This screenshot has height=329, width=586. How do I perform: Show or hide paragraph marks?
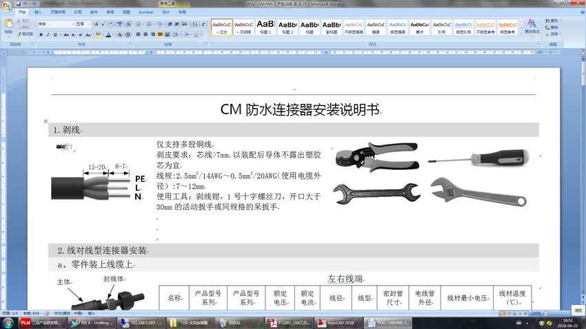tap(203, 24)
